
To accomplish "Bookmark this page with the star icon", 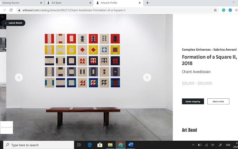I will [x=215, y=10].
